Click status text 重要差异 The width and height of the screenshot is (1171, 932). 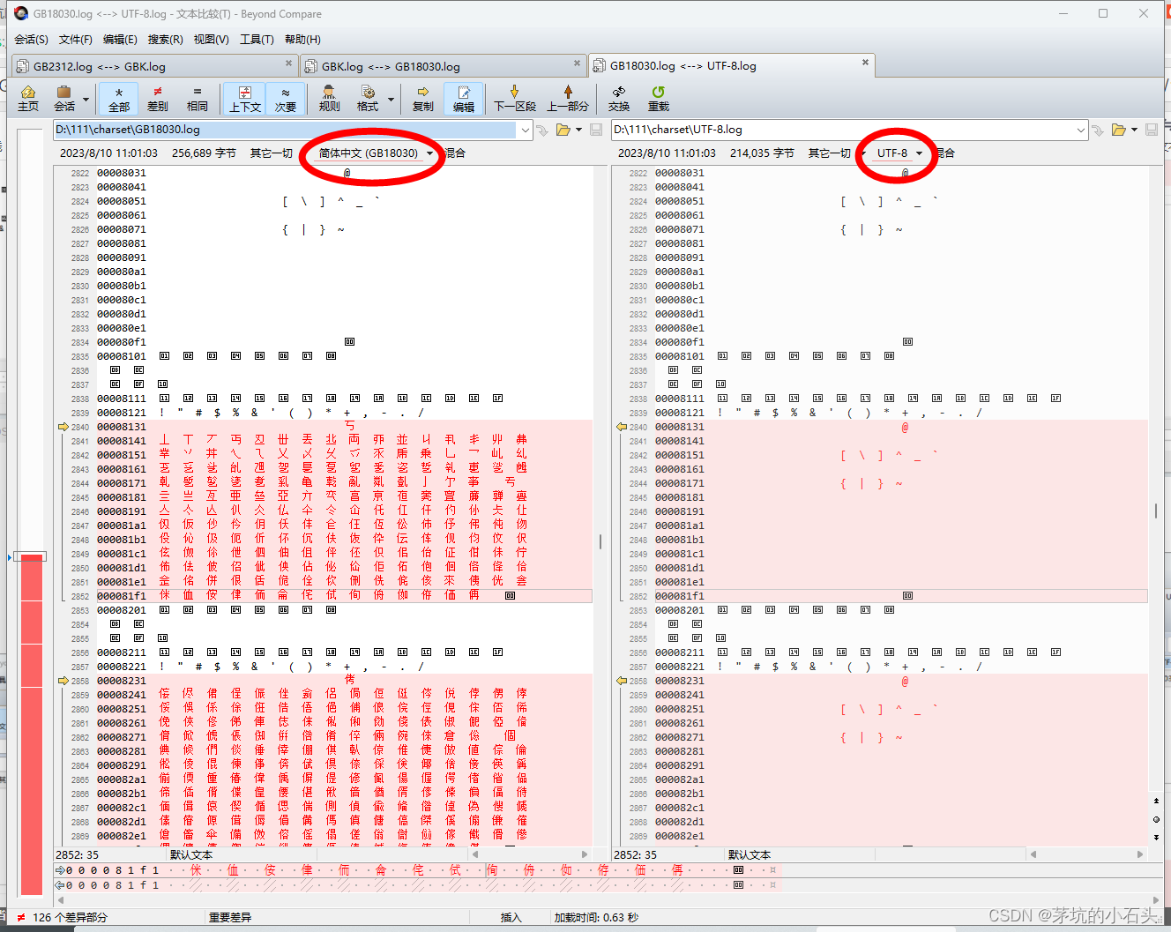point(230,917)
